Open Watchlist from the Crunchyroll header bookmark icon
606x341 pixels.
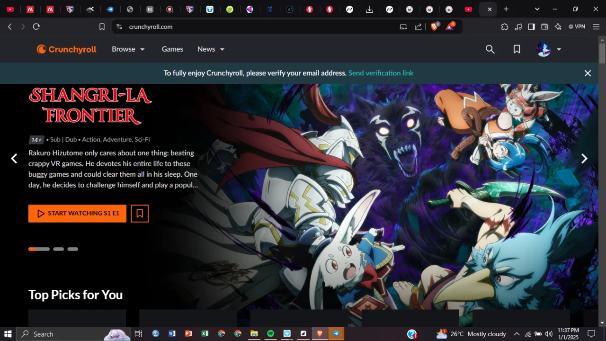[x=517, y=49]
